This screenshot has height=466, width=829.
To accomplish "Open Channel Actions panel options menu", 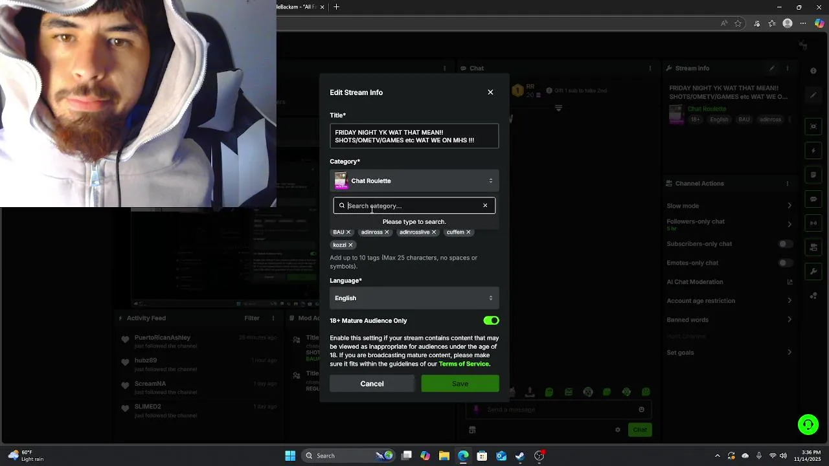I will (x=788, y=183).
